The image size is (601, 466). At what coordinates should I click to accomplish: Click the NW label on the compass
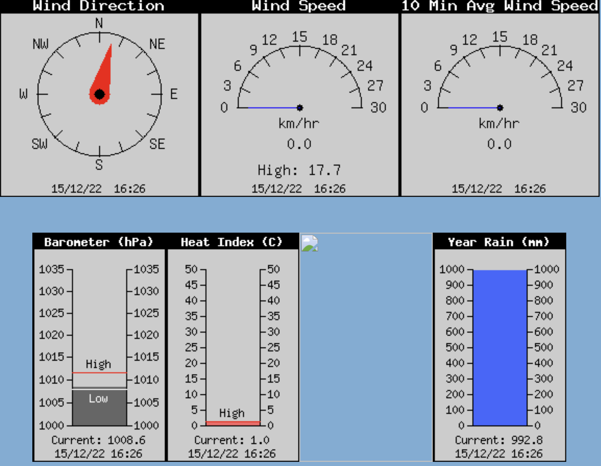pyautogui.click(x=41, y=44)
